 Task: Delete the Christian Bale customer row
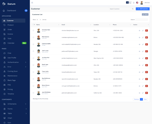tap(146, 30)
